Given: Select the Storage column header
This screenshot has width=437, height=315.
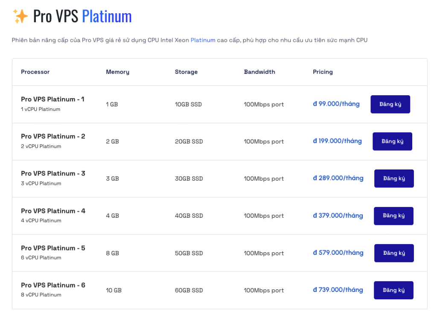Looking at the screenshot, I should pyautogui.click(x=186, y=72).
